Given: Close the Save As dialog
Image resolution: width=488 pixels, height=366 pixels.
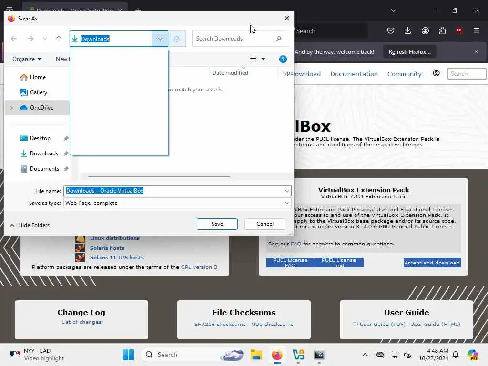Looking at the screenshot, I should coord(286,19).
